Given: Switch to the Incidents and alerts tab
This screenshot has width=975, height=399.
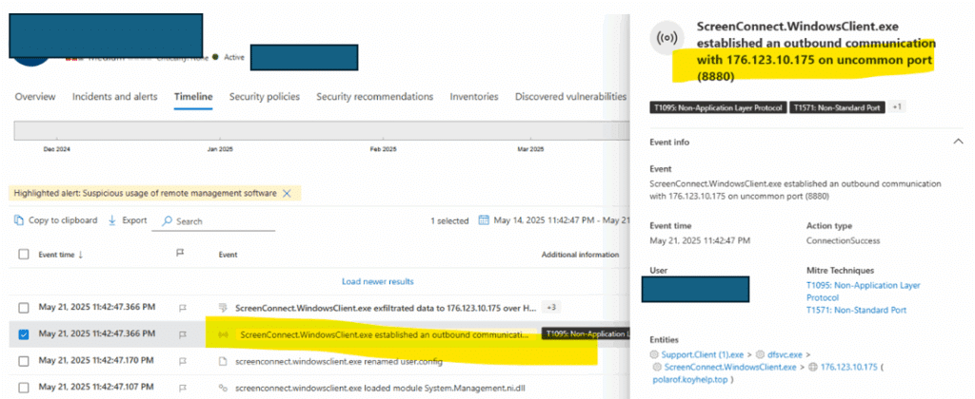Looking at the screenshot, I should pyautogui.click(x=115, y=97).
